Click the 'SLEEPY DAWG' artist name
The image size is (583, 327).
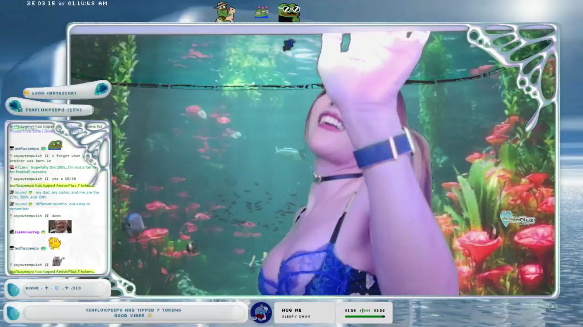coord(296,316)
